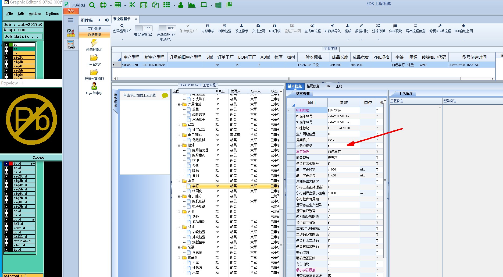Screen dimensions: 503x277
Task: Toggle the 编写流程(R) OFF switch
Action: pos(144,28)
